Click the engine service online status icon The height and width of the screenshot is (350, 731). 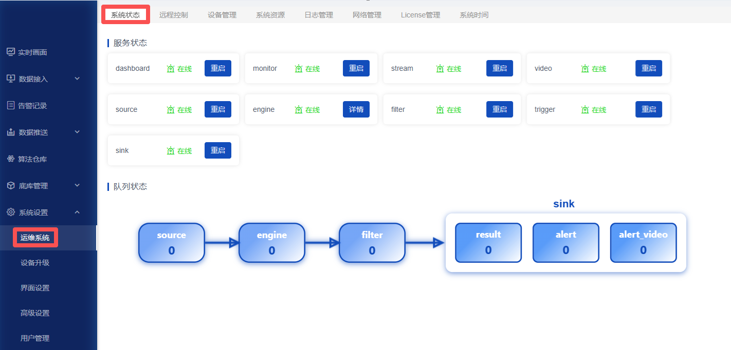299,109
